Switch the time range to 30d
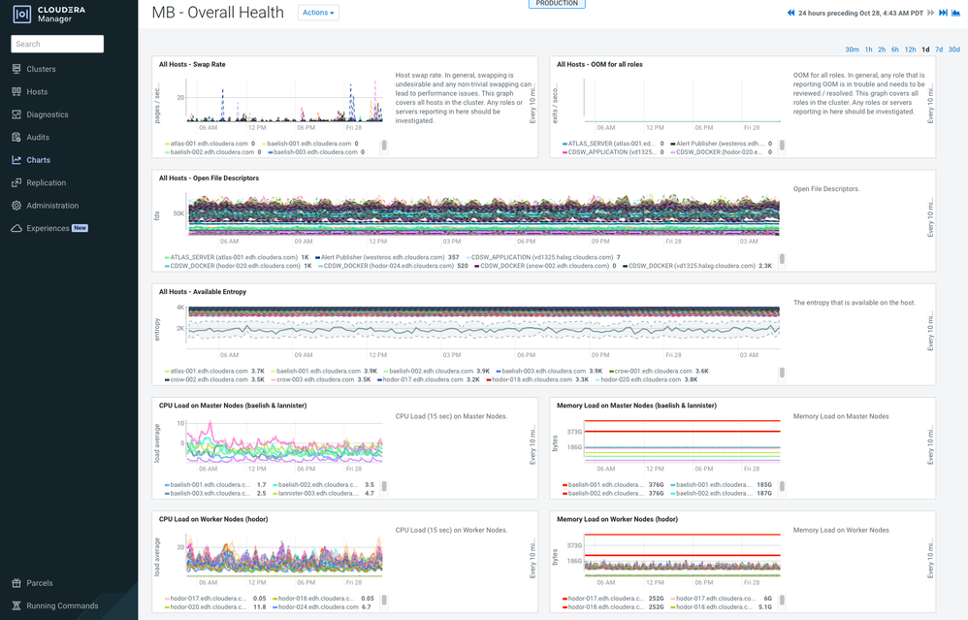Image resolution: width=968 pixels, height=620 pixels. coord(953,49)
